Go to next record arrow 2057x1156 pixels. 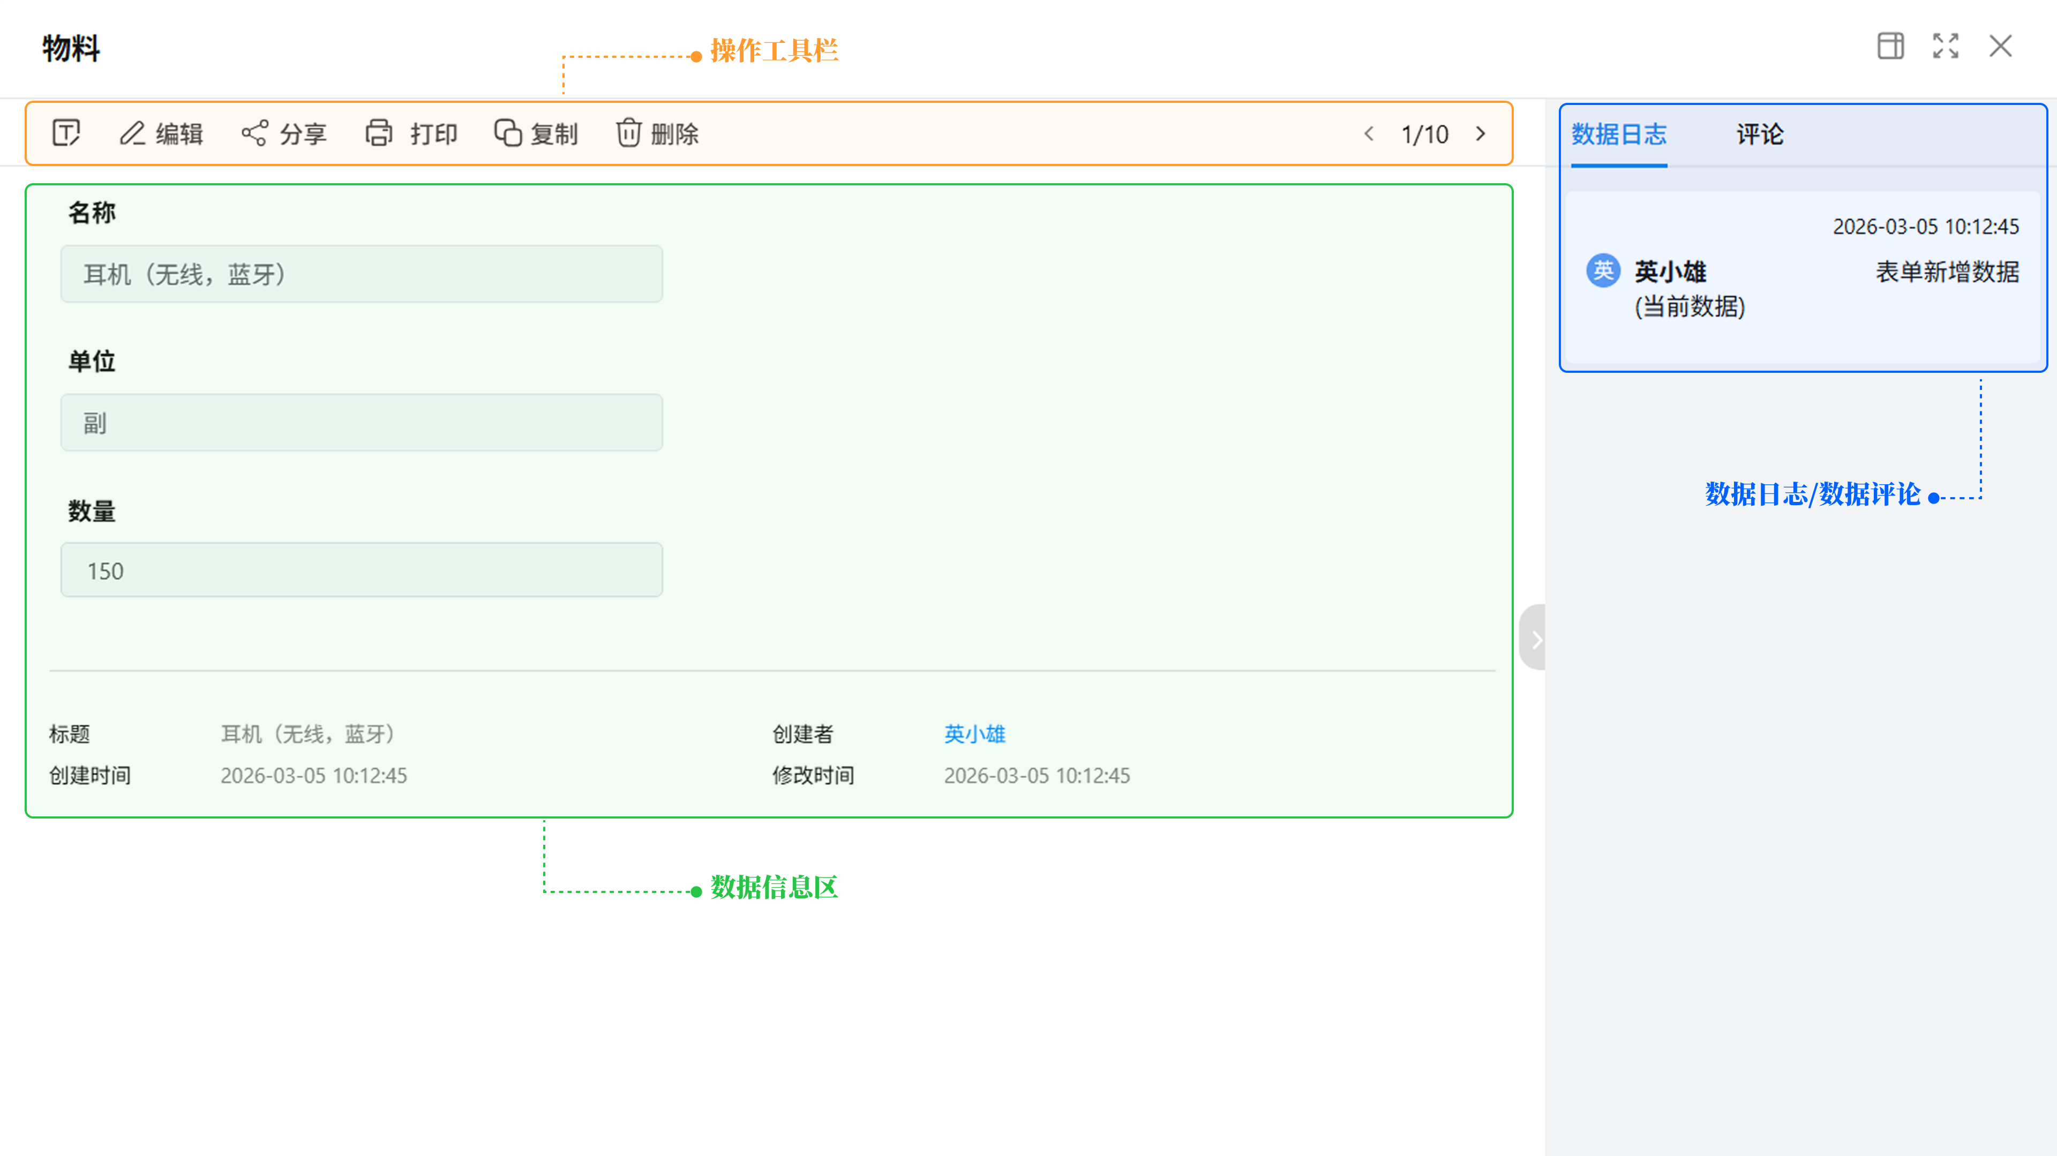[1481, 134]
